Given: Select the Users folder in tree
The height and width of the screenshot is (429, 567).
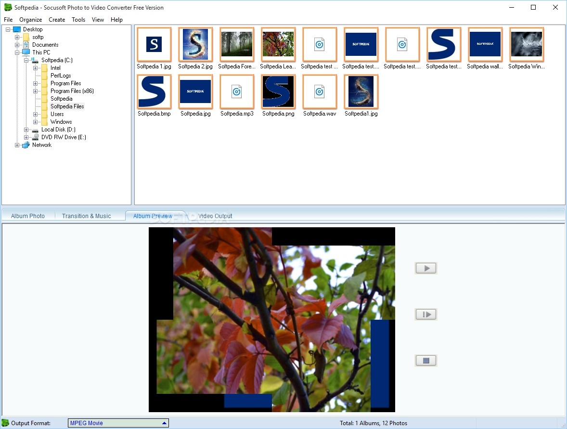Looking at the screenshot, I should (57, 114).
